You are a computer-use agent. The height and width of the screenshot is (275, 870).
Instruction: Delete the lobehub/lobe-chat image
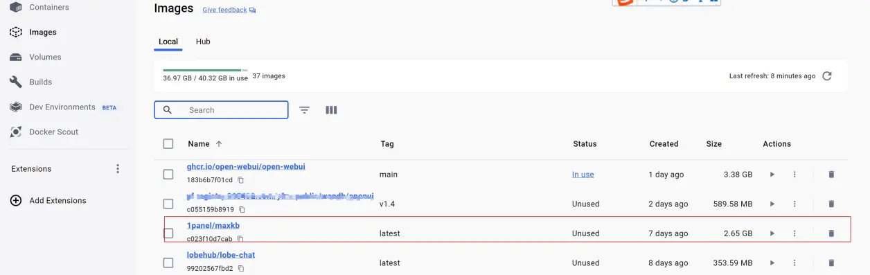[x=831, y=263]
